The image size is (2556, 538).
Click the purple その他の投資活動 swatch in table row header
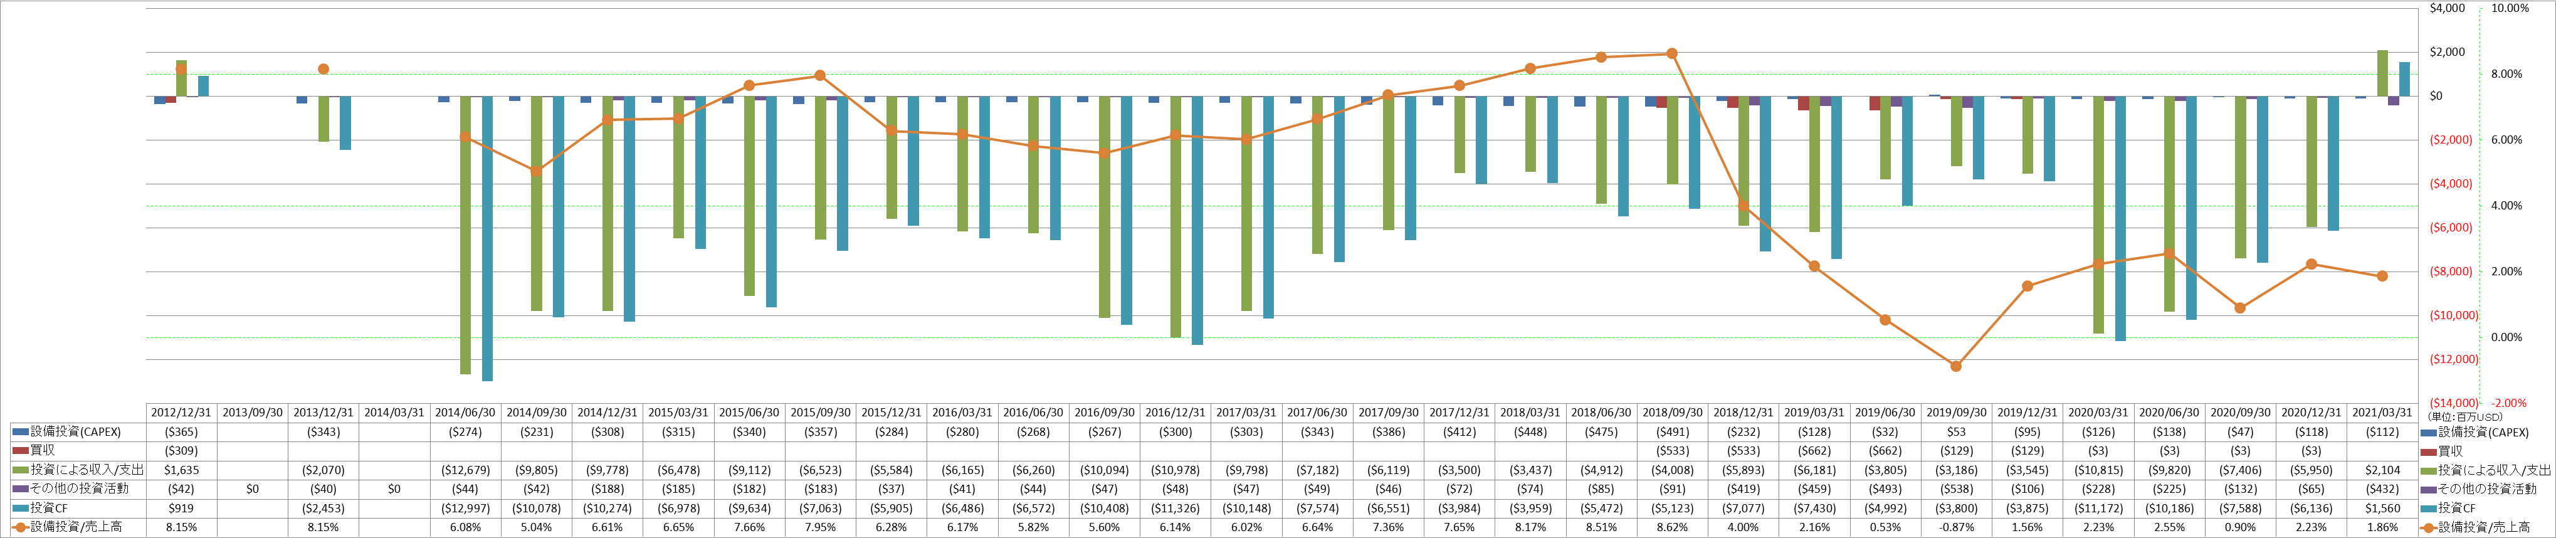[20, 488]
